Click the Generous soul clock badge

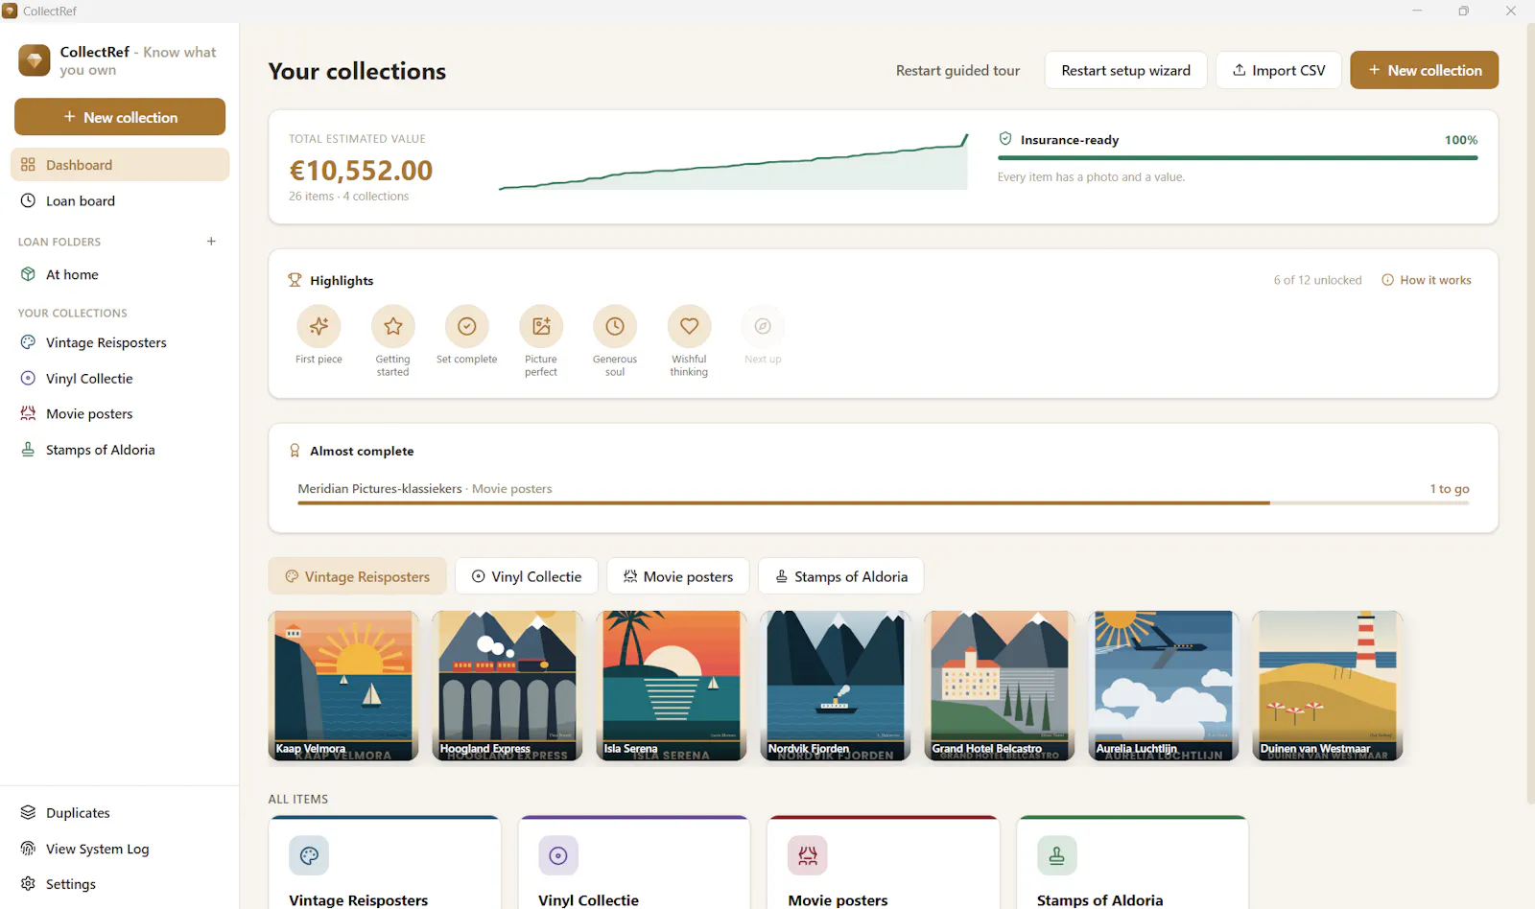pyautogui.click(x=615, y=326)
